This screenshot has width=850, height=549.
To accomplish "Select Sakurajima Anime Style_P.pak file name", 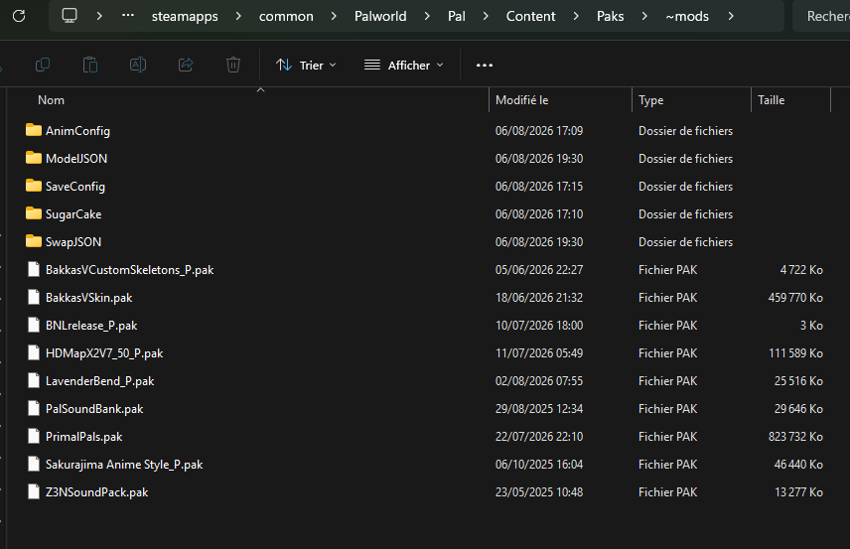I will [x=124, y=465].
